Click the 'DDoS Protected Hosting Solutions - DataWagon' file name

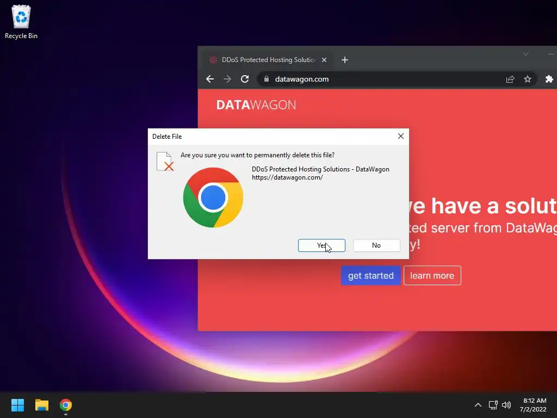(320, 169)
